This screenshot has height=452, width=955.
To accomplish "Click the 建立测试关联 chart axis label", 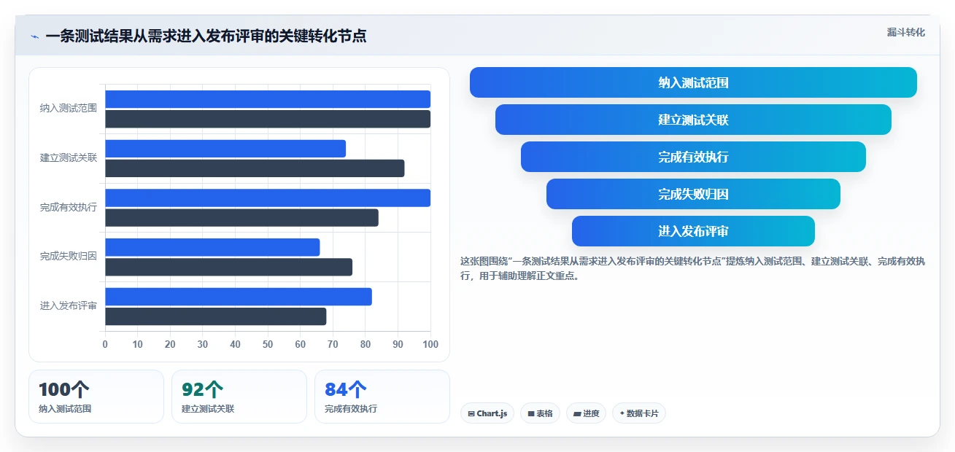I will coord(69,157).
